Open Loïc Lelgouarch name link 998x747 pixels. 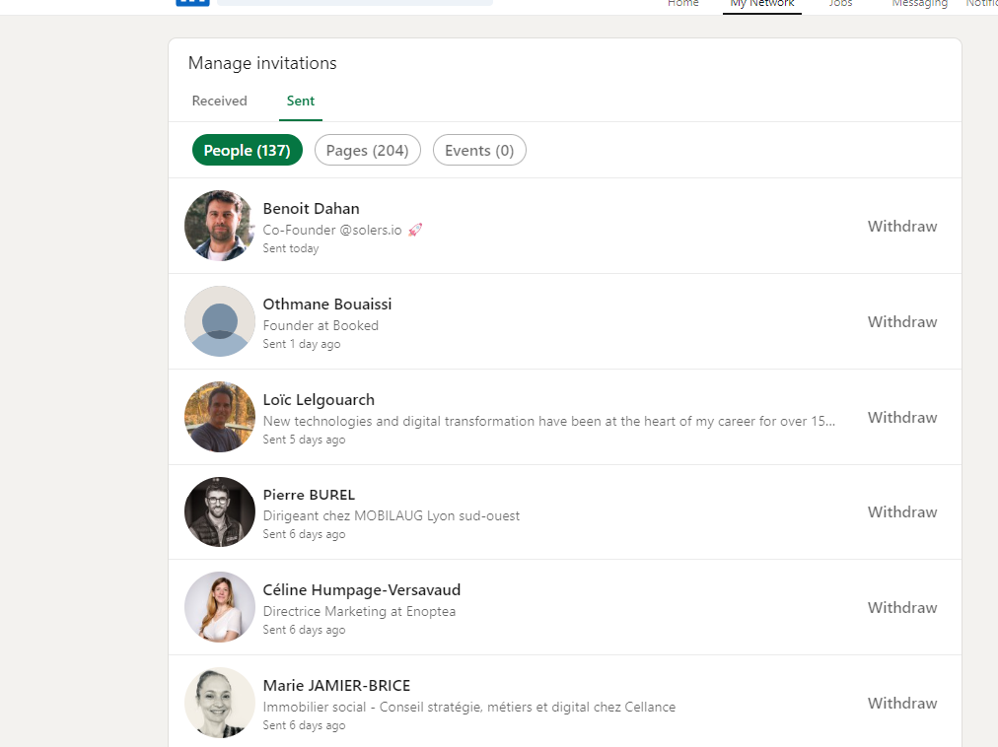click(x=319, y=399)
